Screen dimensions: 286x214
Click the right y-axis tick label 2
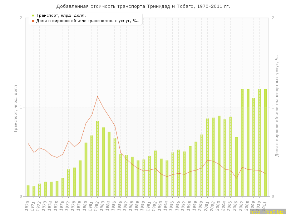click(x=273, y=18)
